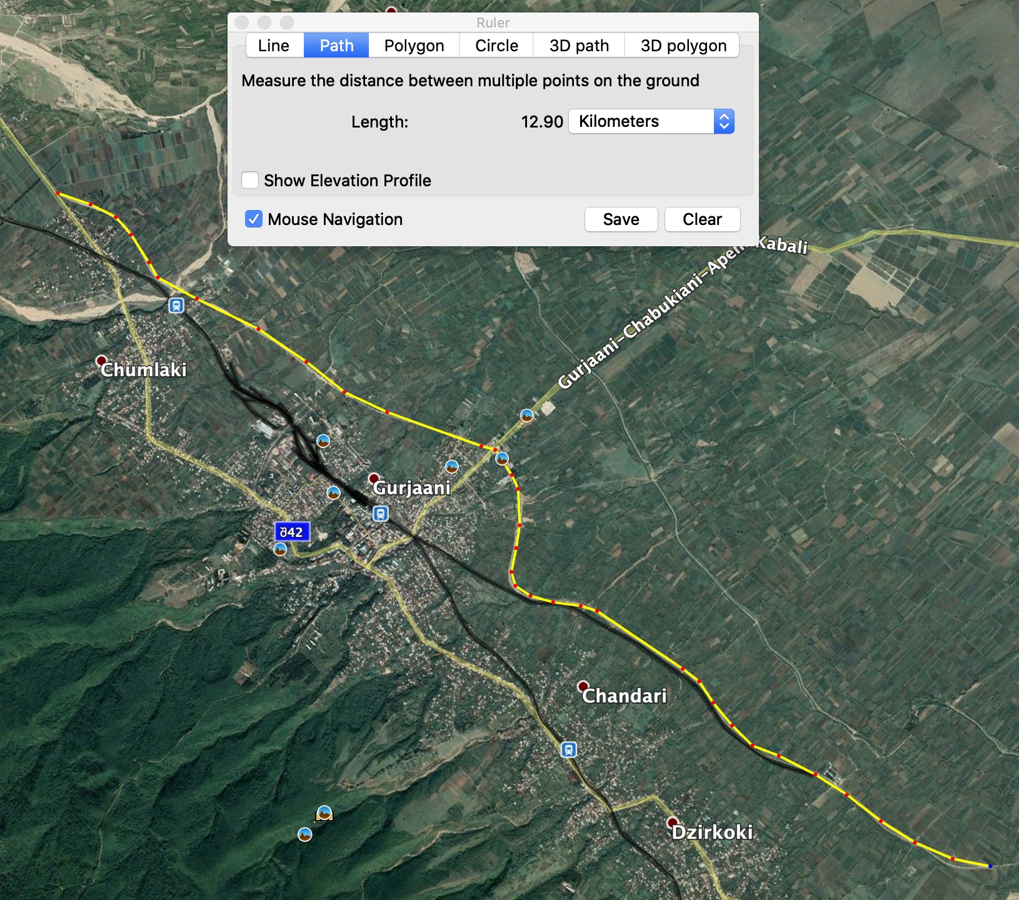Viewport: 1019px width, 900px height.
Task: Click the Chandari place marker dot
Action: click(583, 686)
